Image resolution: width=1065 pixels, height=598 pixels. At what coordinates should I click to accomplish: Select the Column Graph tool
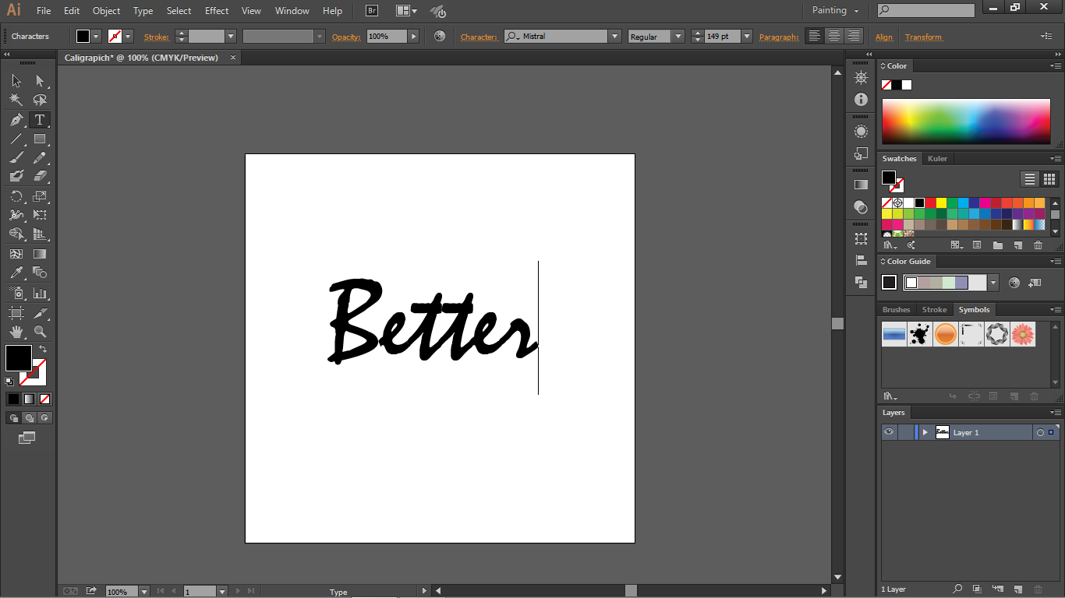(40, 293)
